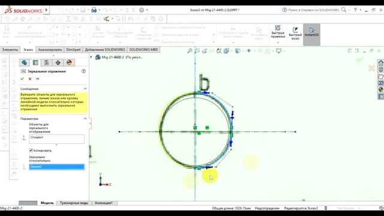This screenshot has width=384, height=216.
Task: Open the Options gear dropdown arrow
Action: tap(147, 10)
